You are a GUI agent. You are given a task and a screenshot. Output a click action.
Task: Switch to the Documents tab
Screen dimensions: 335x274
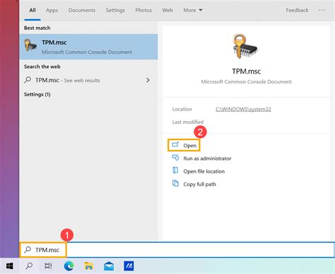(82, 10)
